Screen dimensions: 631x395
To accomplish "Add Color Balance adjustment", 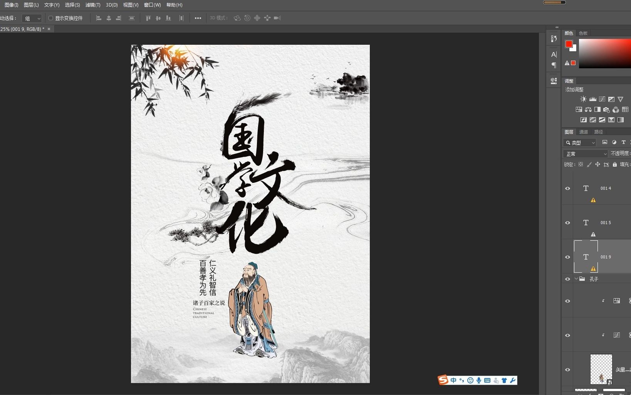I will click(588, 110).
